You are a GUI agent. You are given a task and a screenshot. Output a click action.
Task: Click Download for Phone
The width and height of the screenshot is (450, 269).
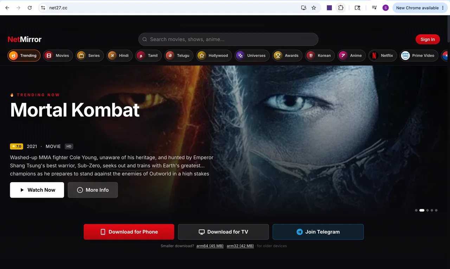(x=129, y=232)
